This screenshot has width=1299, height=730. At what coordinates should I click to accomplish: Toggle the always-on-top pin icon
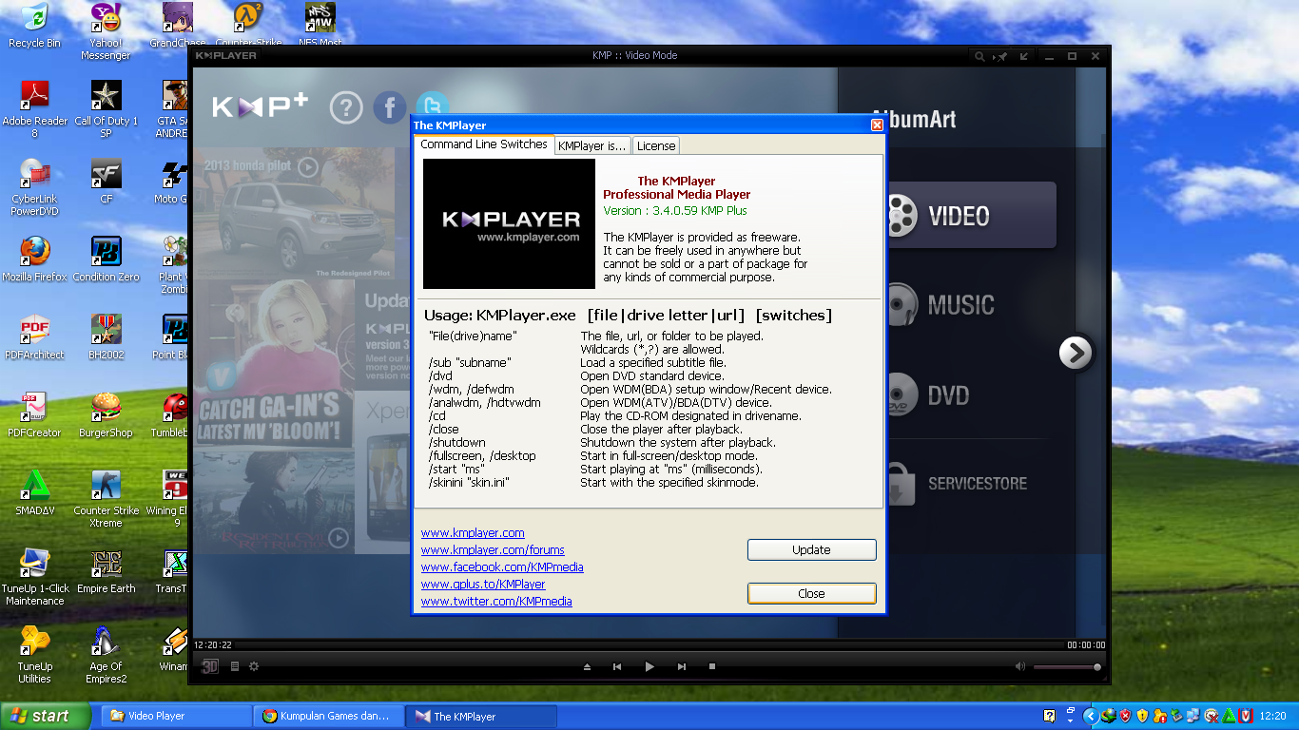coord(1000,56)
